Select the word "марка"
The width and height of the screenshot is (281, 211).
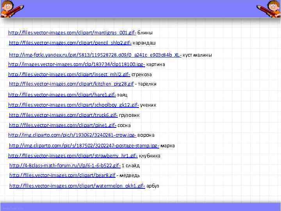[167, 146]
